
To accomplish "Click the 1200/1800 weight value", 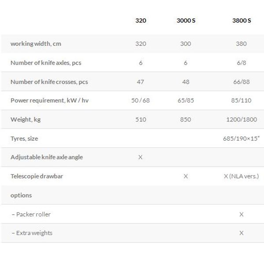I will click(x=242, y=120).
